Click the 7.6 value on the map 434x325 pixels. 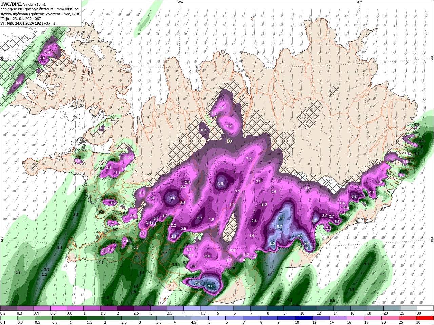(281, 218)
